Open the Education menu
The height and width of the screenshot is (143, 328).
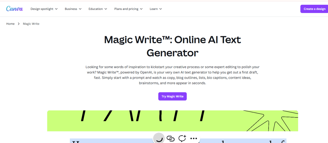98,9
